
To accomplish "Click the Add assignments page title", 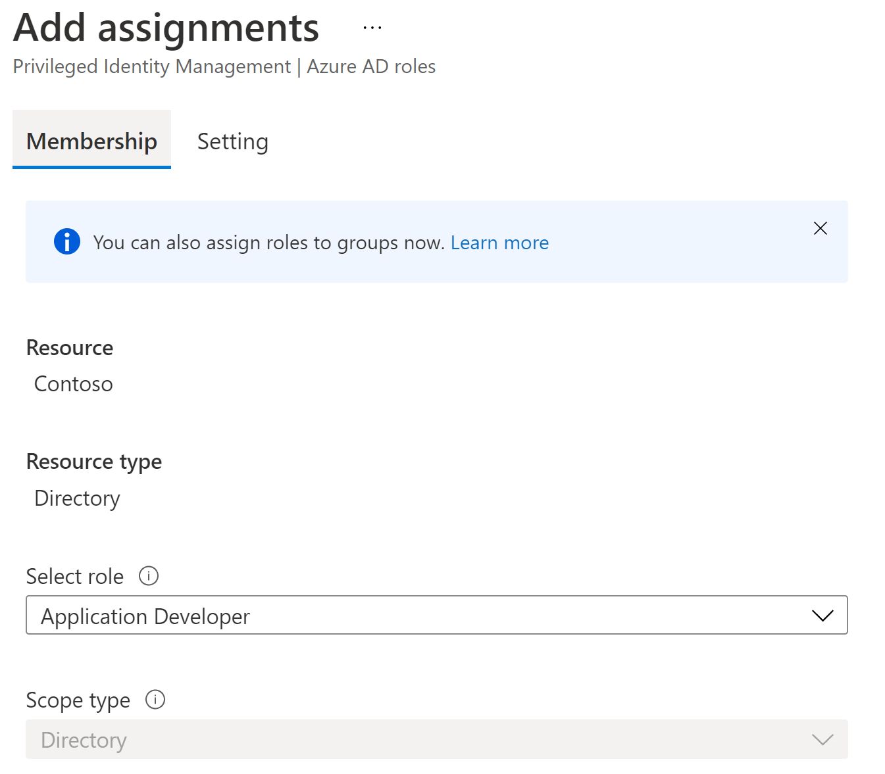I will (166, 28).
